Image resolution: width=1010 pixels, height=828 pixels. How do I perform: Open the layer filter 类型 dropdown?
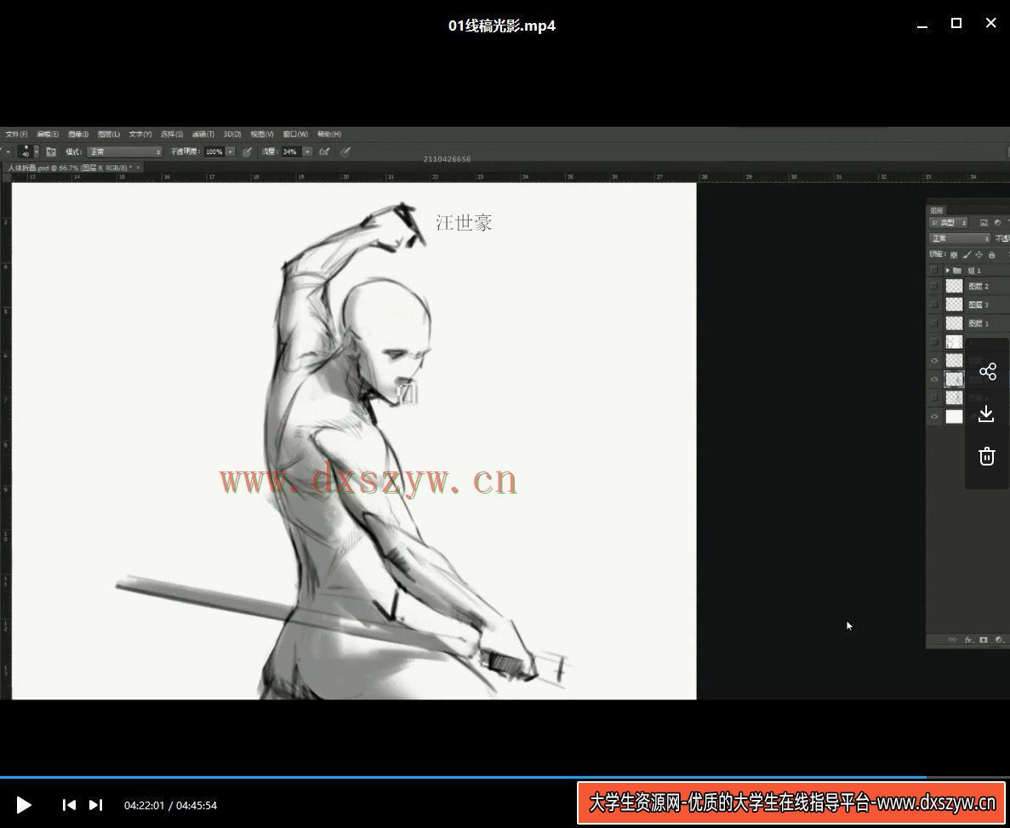[x=949, y=222]
